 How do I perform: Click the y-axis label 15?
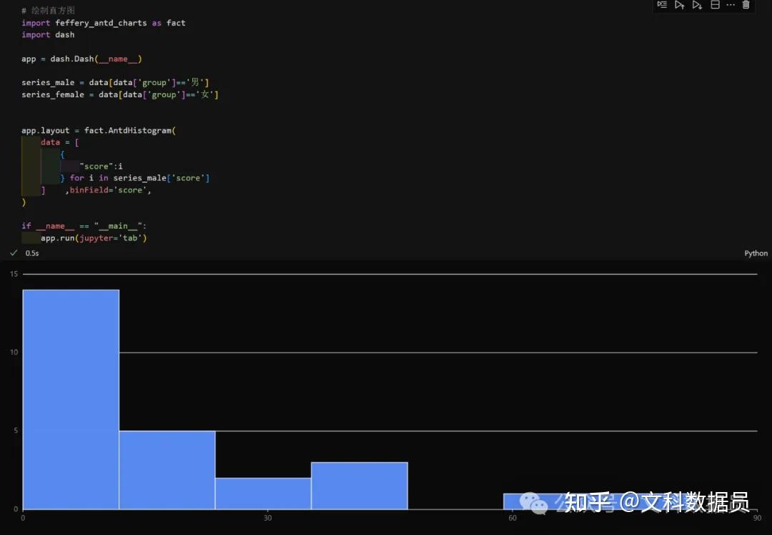click(x=12, y=273)
